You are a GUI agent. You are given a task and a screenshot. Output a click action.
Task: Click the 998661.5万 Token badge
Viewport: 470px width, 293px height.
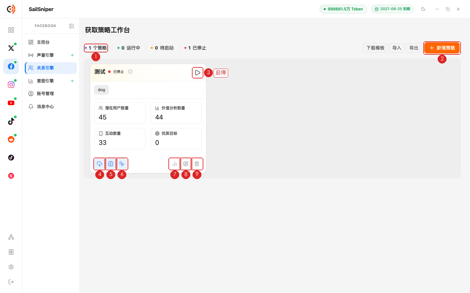343,9
